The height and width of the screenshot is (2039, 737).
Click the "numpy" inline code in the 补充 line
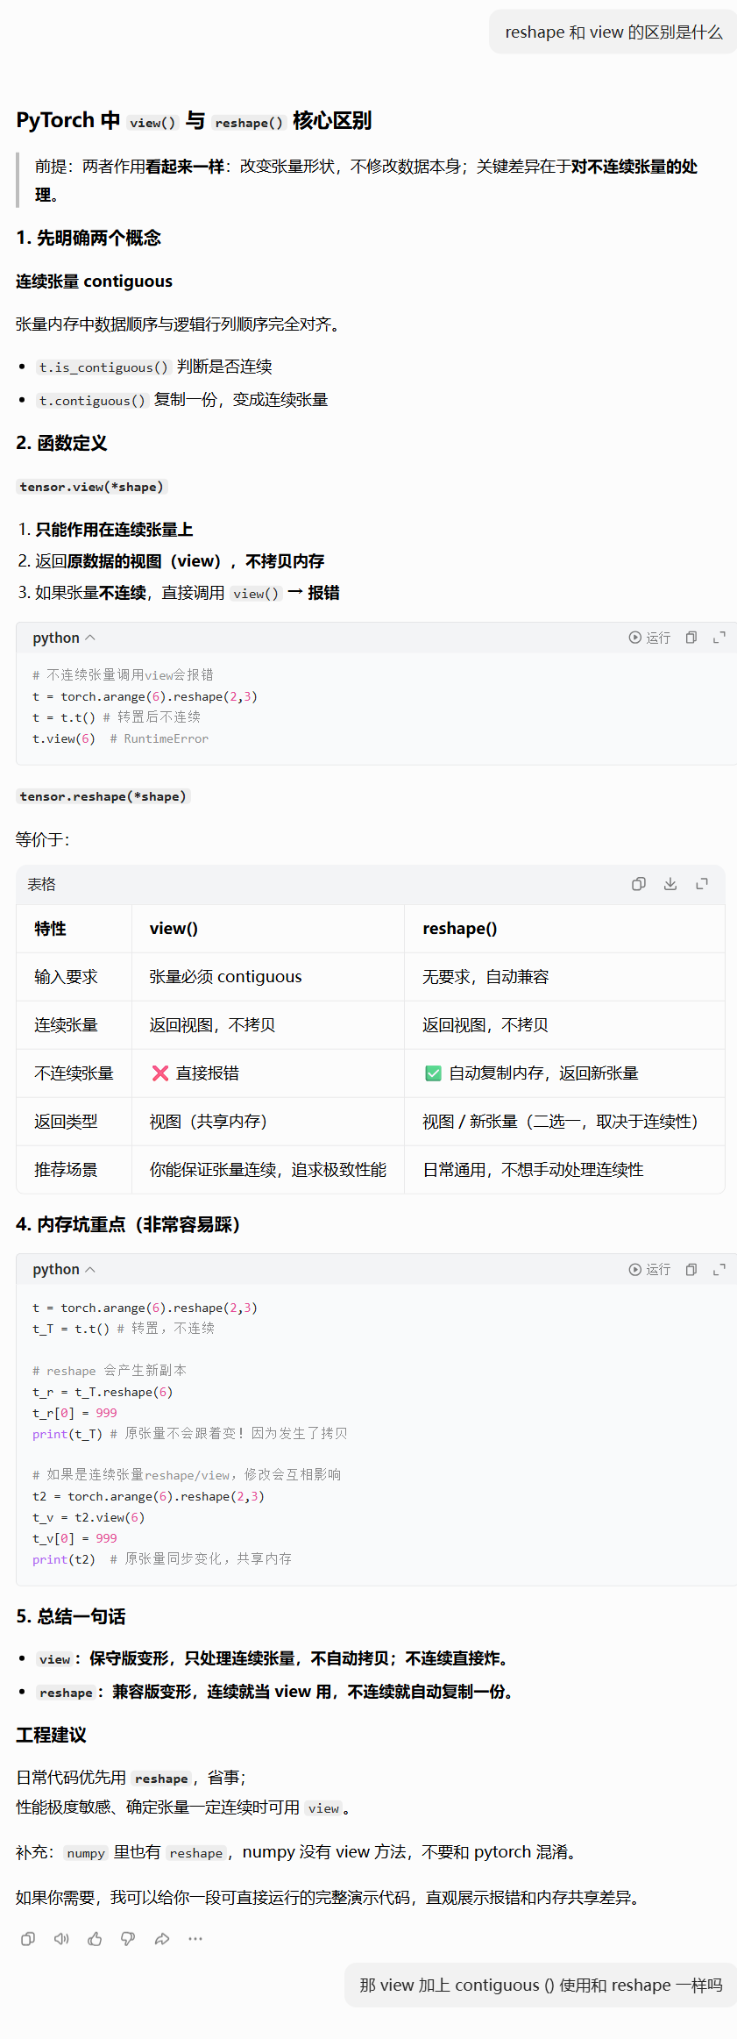(86, 1853)
